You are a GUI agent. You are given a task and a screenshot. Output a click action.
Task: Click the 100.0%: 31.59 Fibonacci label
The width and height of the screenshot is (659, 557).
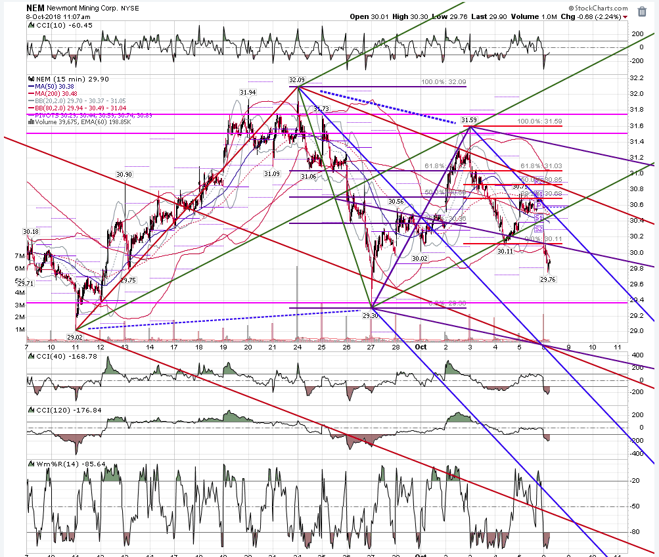(539, 122)
